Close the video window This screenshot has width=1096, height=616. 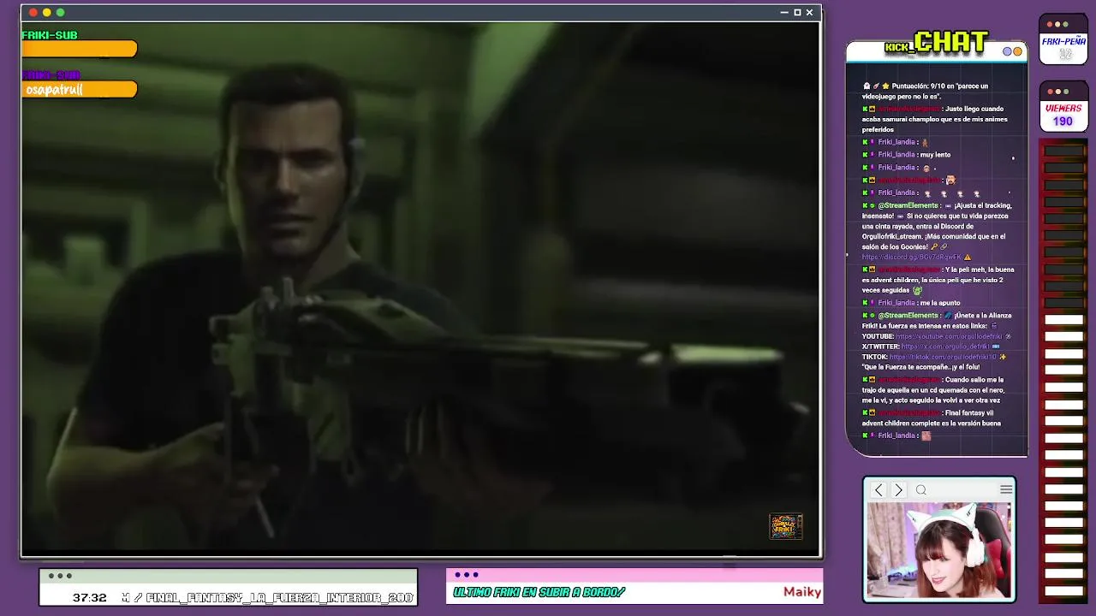pos(809,13)
